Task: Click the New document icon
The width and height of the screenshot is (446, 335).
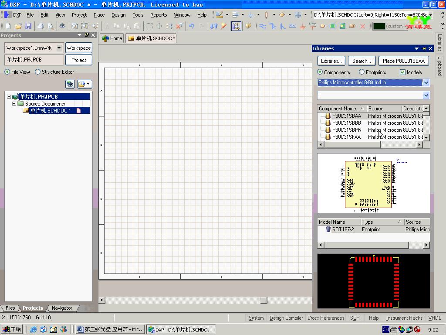Action: 8,26
